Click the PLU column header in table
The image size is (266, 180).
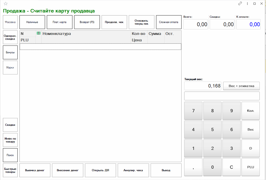[28, 40]
